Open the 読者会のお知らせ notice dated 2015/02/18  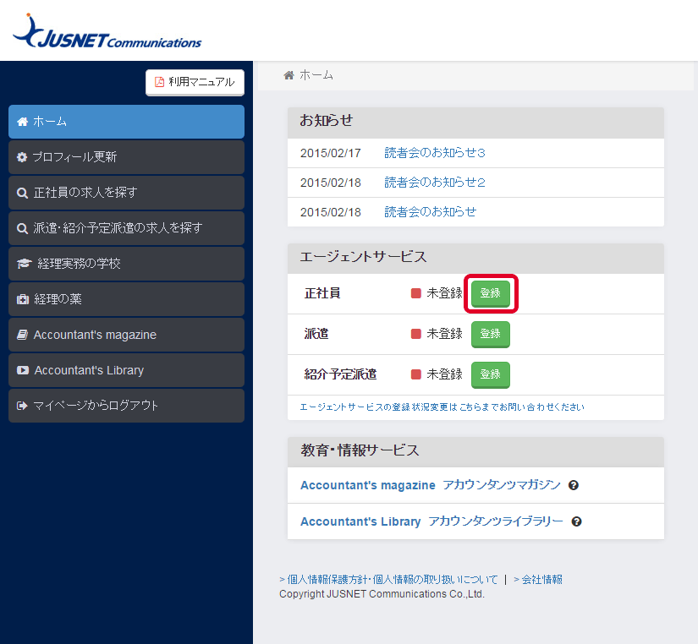430,211
